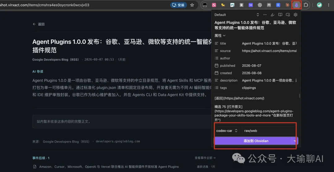
Task: Toggle the clipper highlighter pen icon
Action: (272, 15)
